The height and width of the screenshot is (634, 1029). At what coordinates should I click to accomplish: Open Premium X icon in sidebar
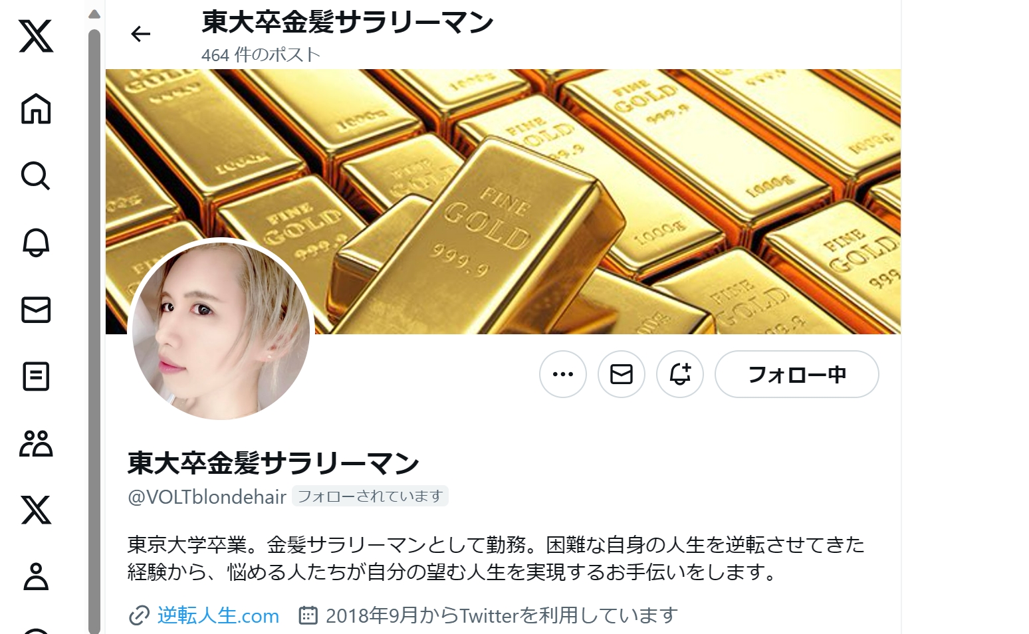[x=36, y=510]
